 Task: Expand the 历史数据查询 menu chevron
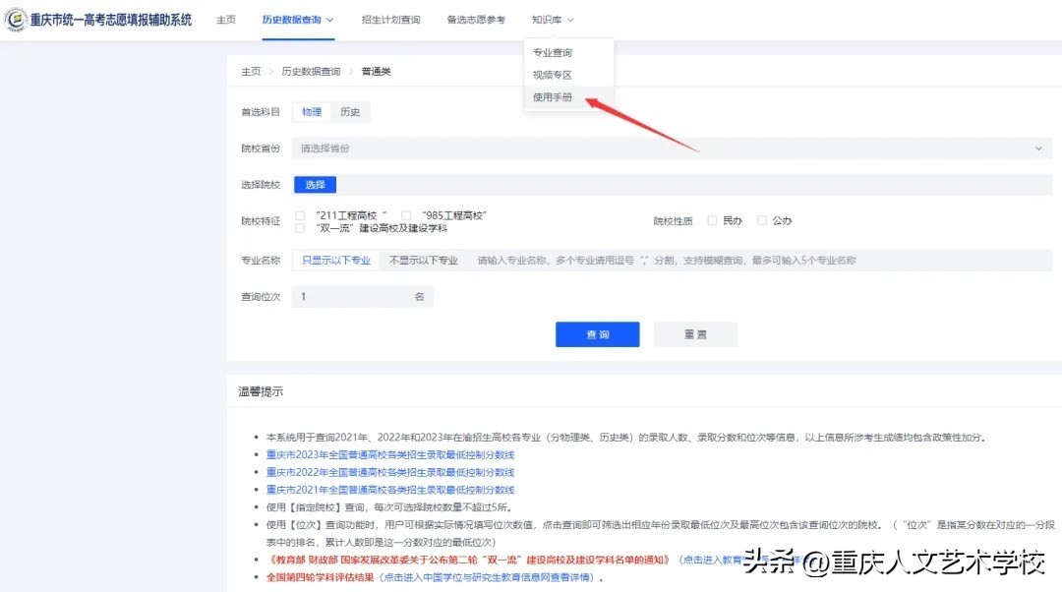330,20
